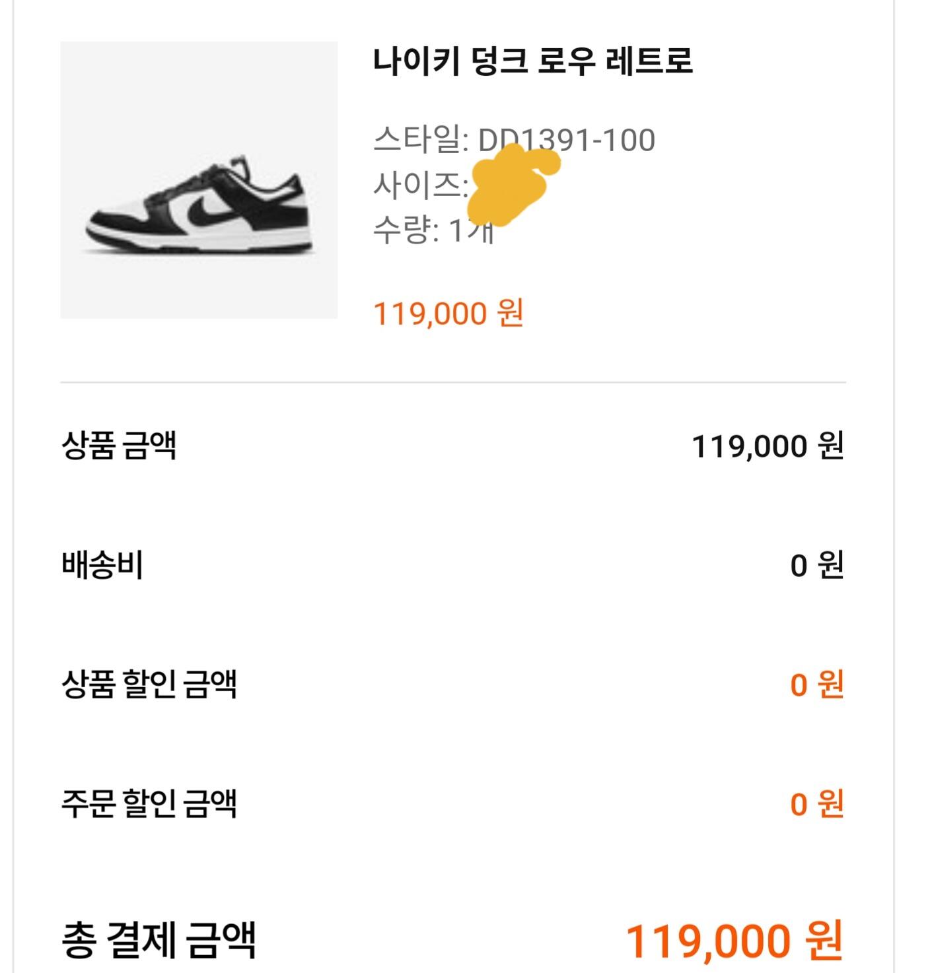Click the 총 결제 금액 label
Image resolution: width=928 pixels, height=973 pixels.
pos(159,940)
